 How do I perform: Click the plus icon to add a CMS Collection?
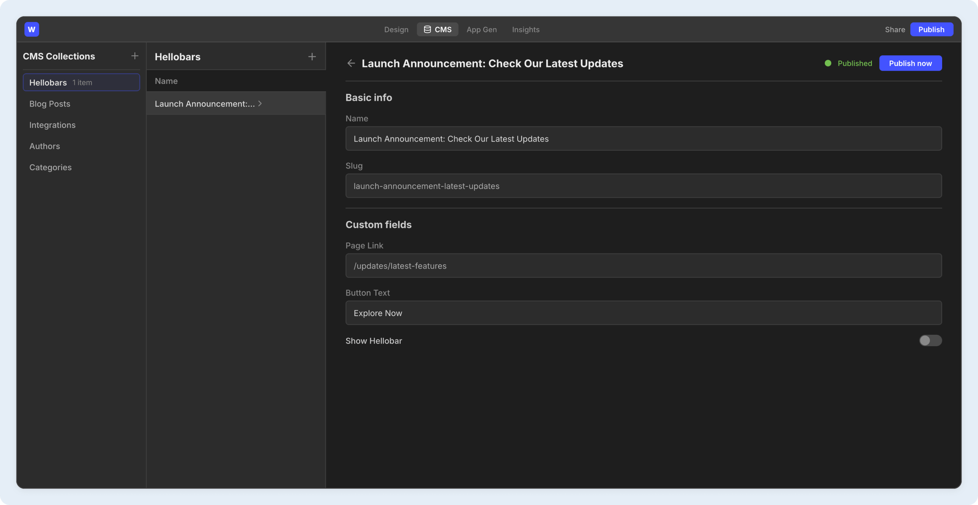(134, 56)
